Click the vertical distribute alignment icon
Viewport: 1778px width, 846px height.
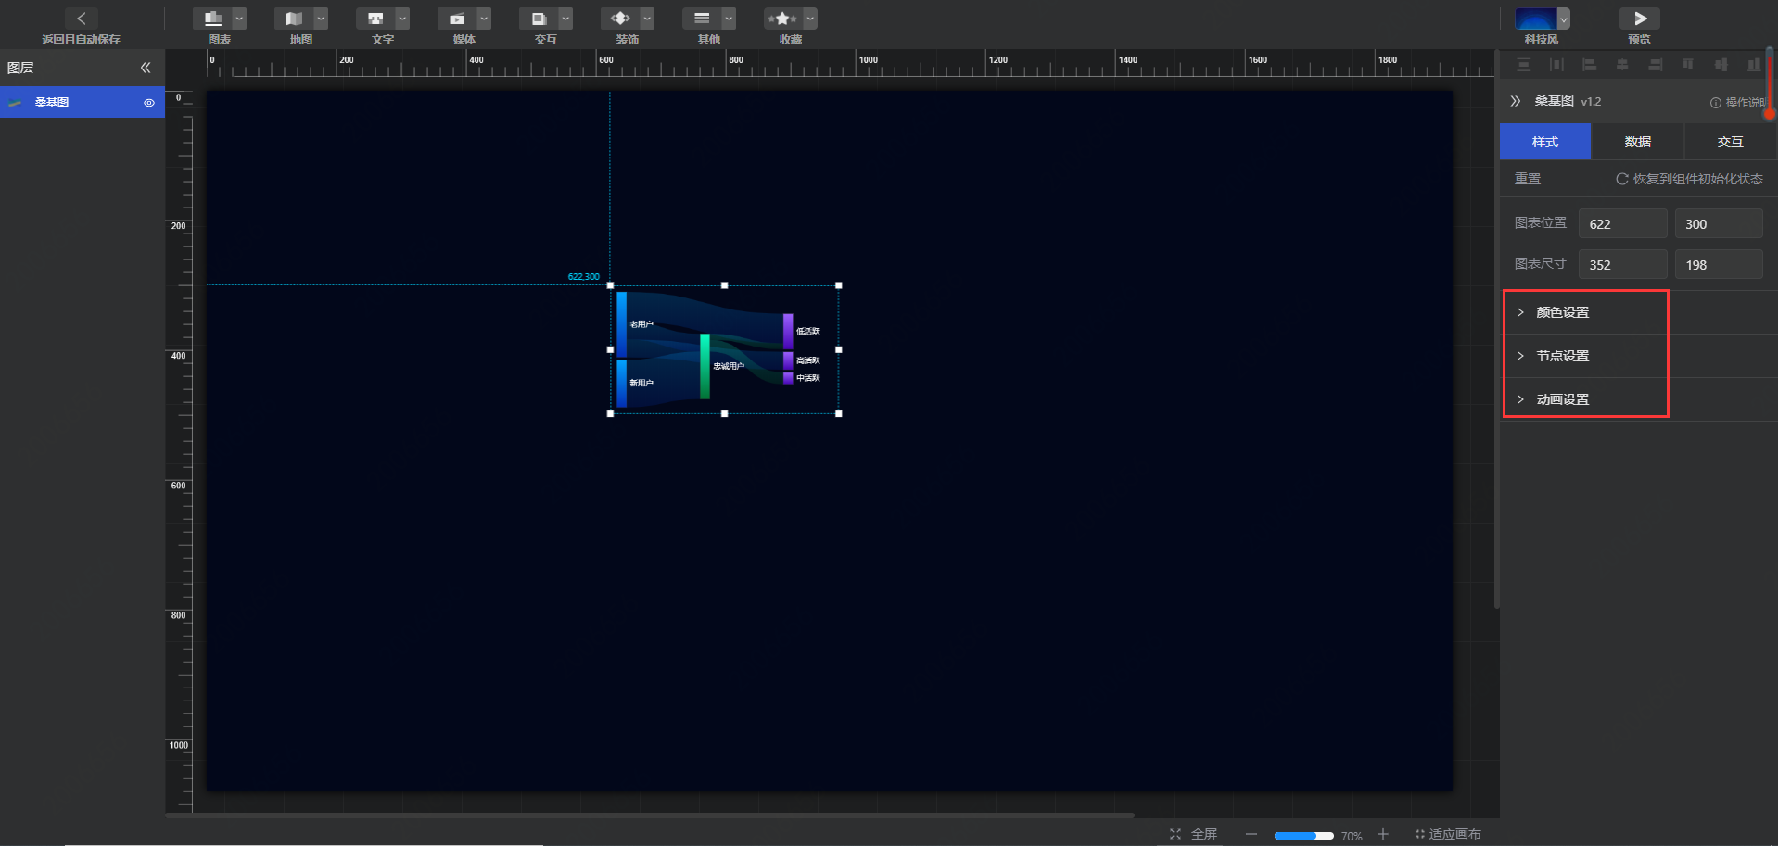coord(1524,65)
